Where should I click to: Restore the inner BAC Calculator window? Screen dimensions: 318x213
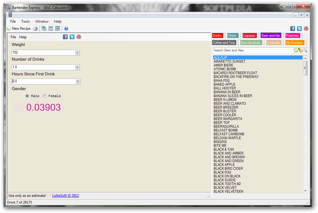point(301,15)
